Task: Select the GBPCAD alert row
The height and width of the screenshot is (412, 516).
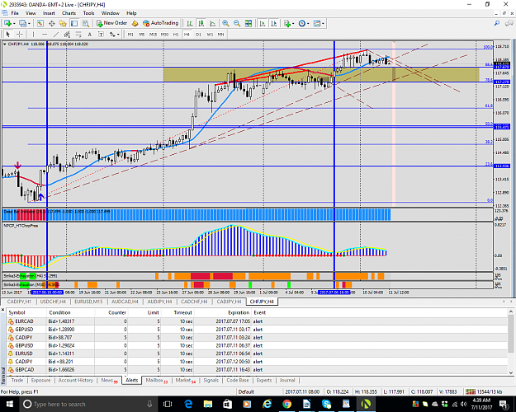Action: [257, 370]
